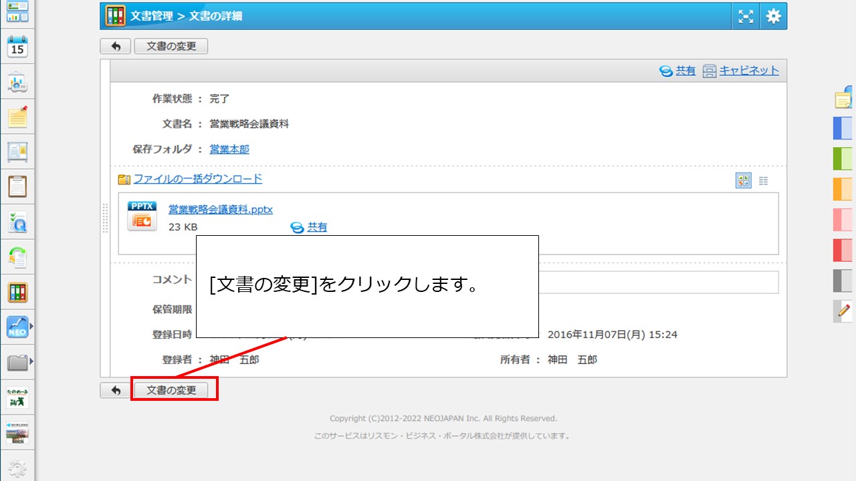Image resolution: width=856 pixels, height=481 pixels.
Task: Click the yellow sticky note memo icon
Action: tap(17, 118)
